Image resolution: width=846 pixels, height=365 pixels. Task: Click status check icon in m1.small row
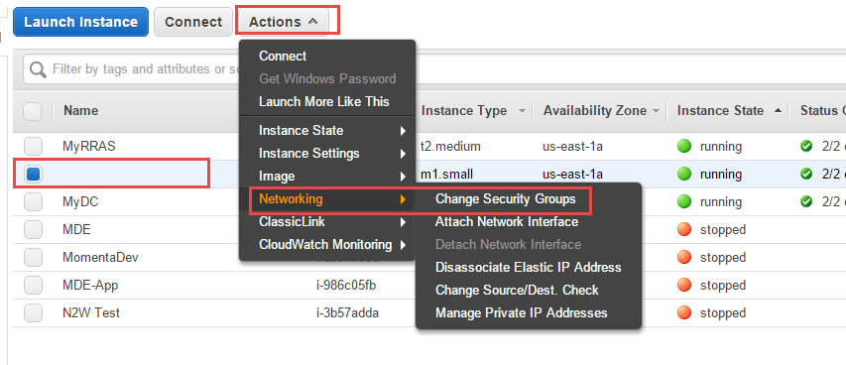(x=806, y=174)
